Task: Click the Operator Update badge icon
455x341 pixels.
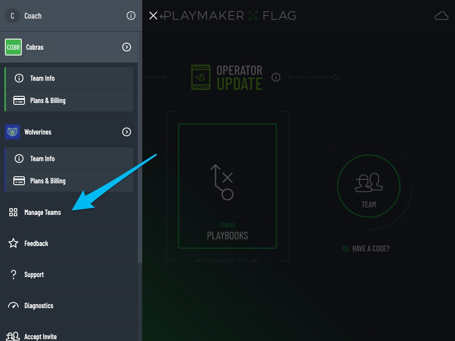Action: click(x=201, y=77)
